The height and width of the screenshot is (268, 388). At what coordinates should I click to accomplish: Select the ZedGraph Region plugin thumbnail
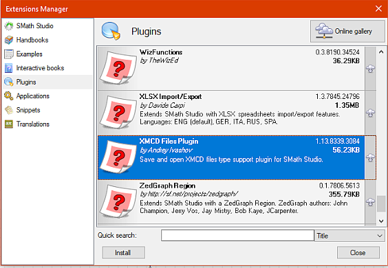point(118,202)
